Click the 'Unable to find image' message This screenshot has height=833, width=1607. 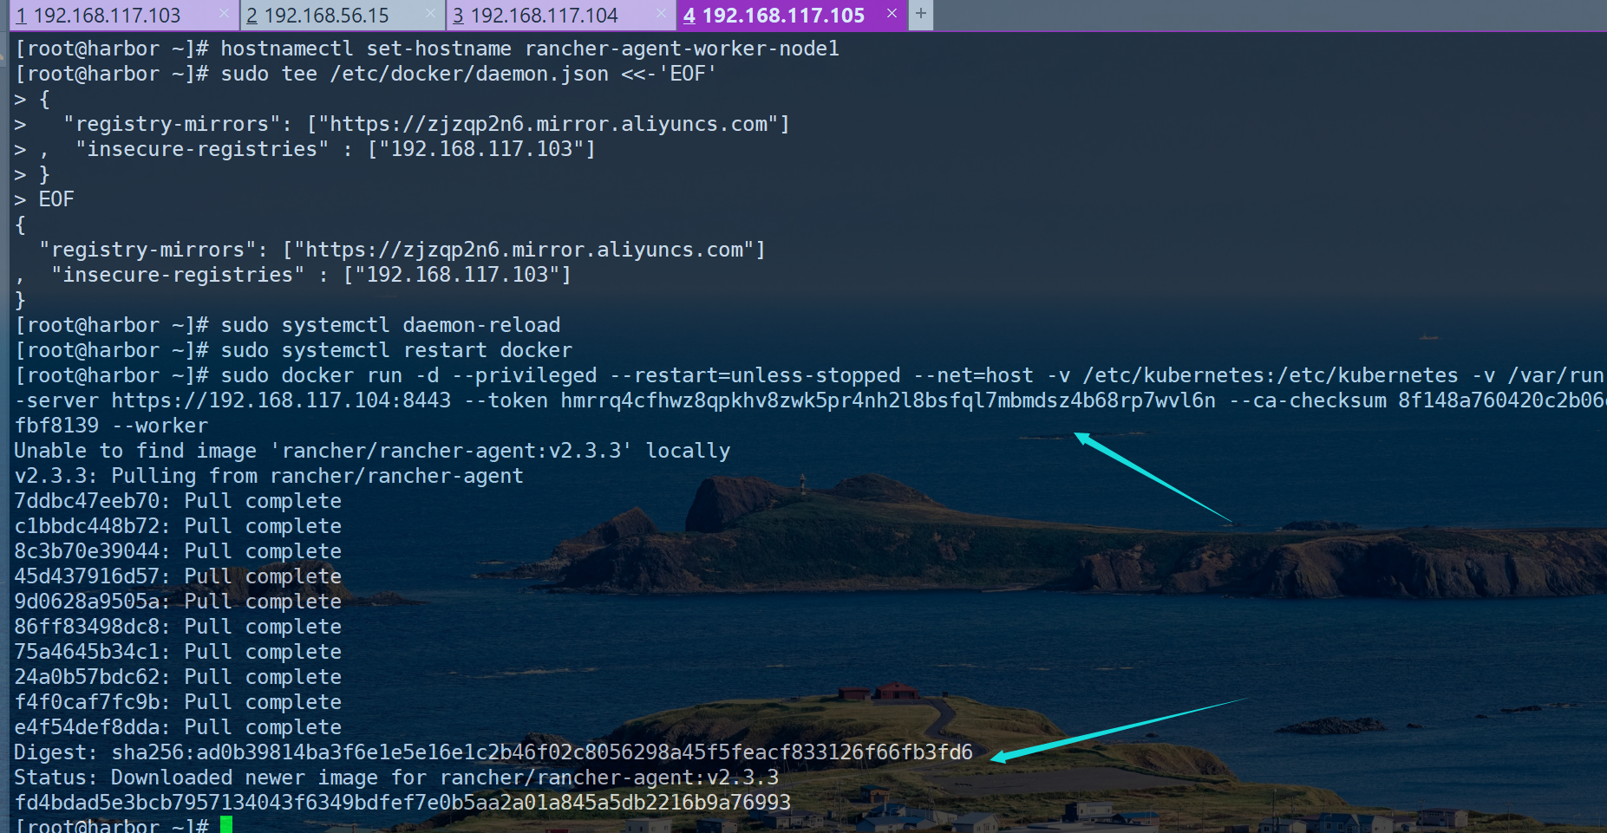point(372,451)
